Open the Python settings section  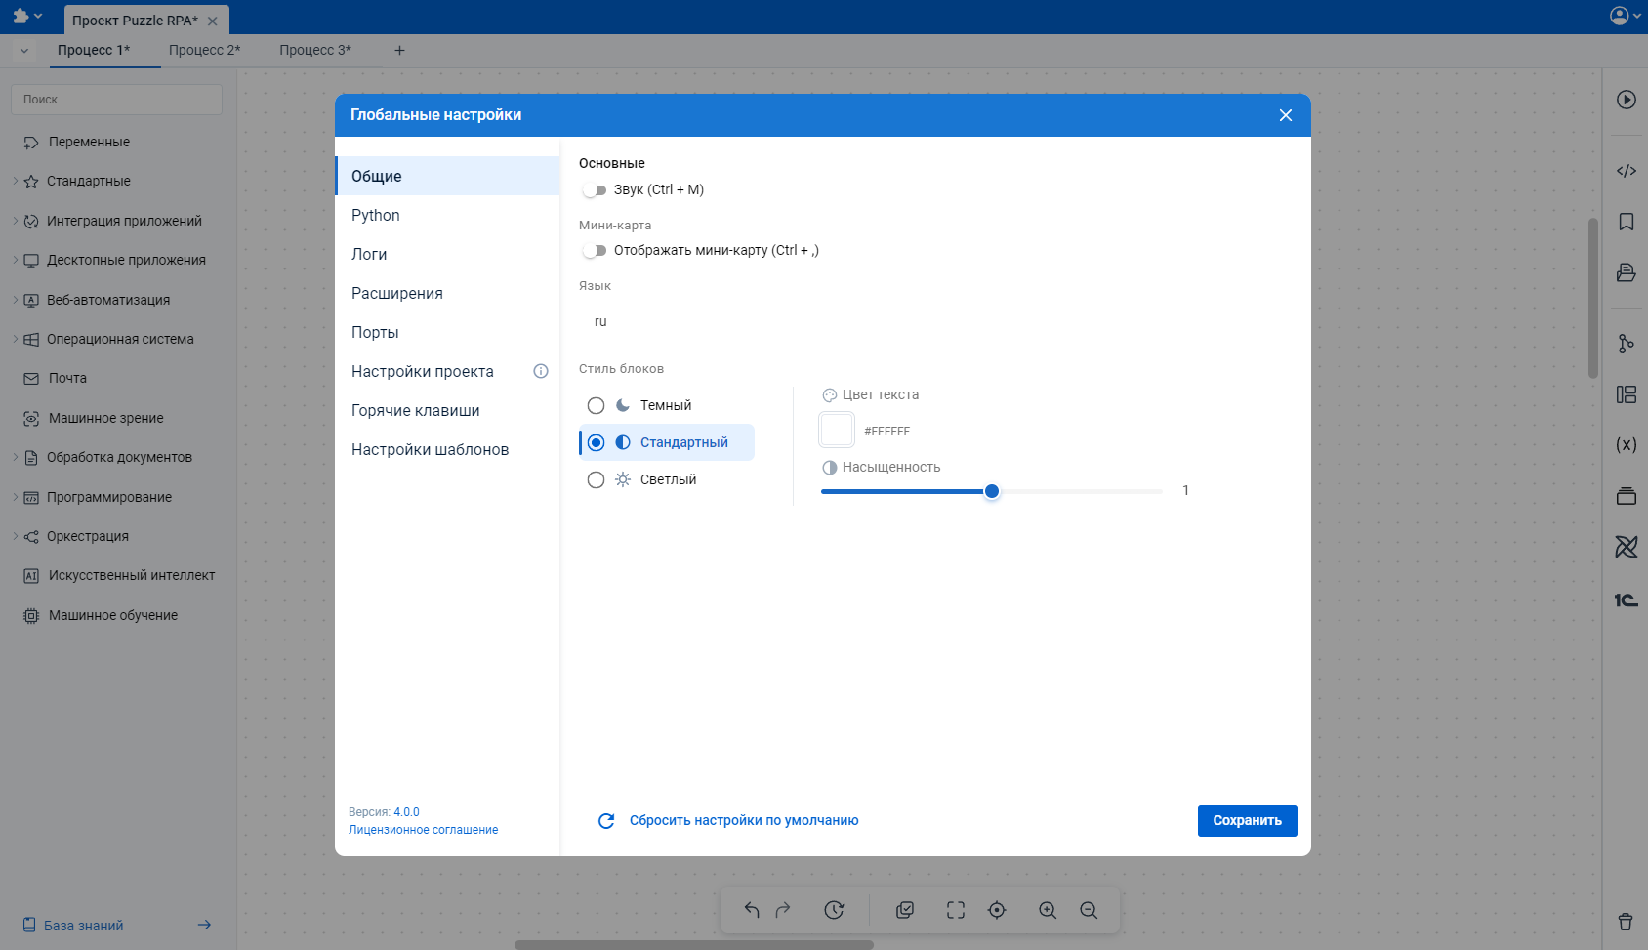click(x=447, y=215)
